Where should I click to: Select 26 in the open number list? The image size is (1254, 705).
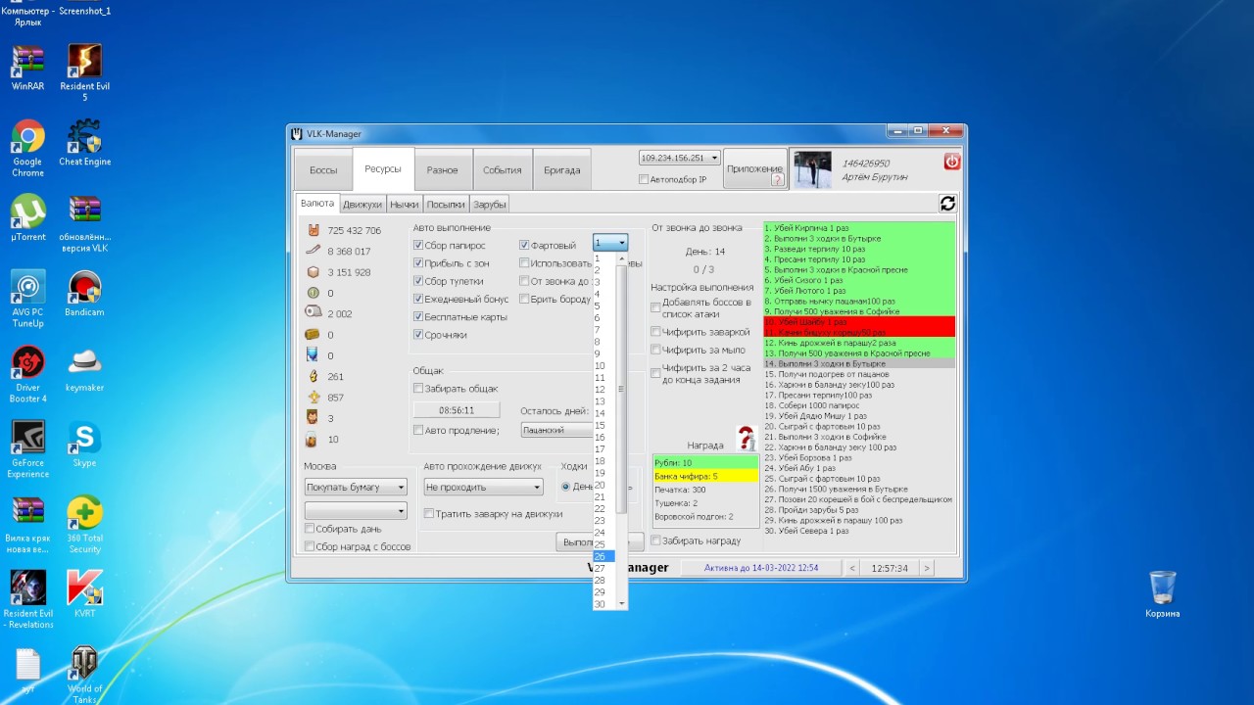[603, 556]
